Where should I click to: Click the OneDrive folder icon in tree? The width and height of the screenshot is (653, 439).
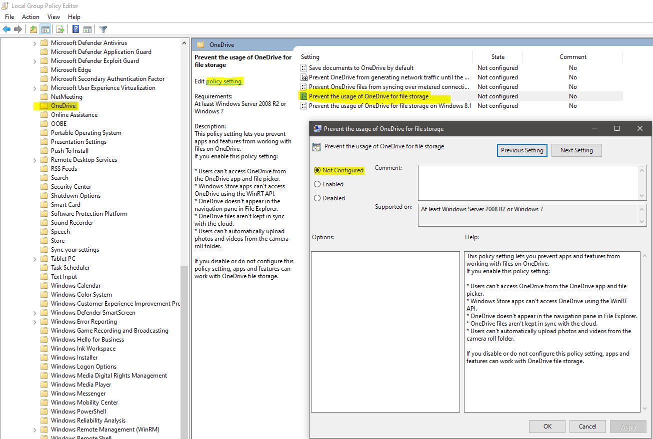tap(44, 106)
